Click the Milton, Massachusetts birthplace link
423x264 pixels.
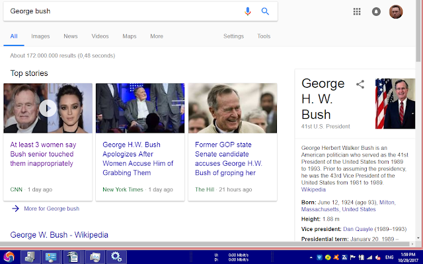point(348,206)
